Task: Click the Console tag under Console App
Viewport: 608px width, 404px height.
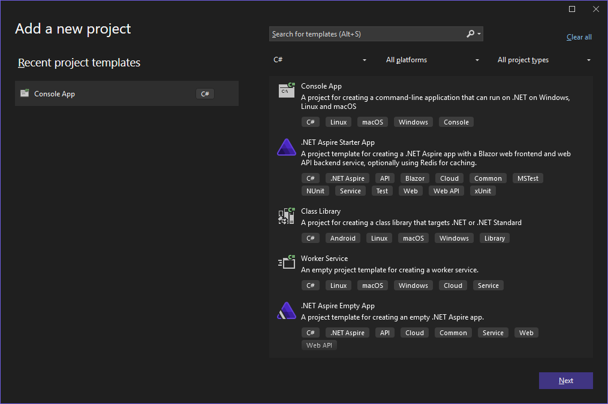Action: pyautogui.click(x=456, y=122)
